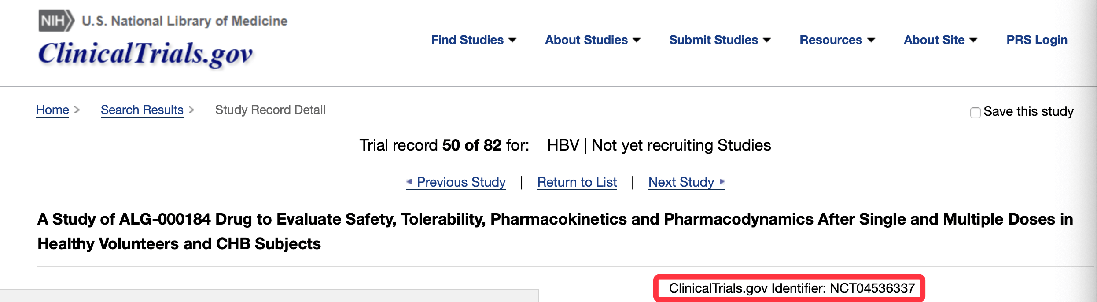The width and height of the screenshot is (1097, 302).
Task: Go to the Next Study
Action: pos(681,182)
